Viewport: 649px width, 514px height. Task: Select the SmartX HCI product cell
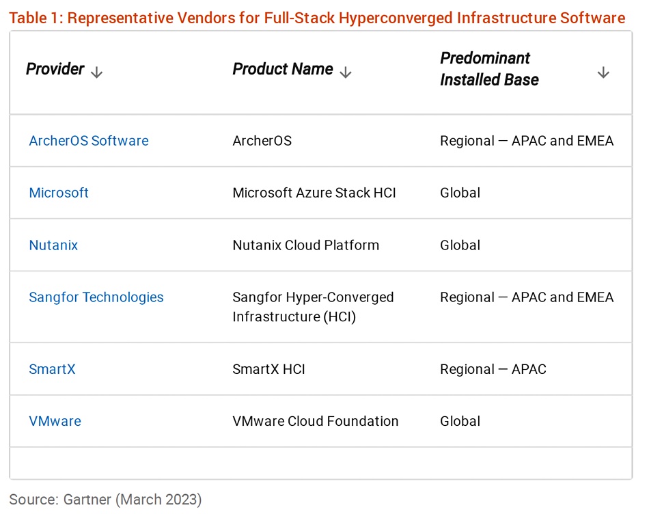(268, 369)
